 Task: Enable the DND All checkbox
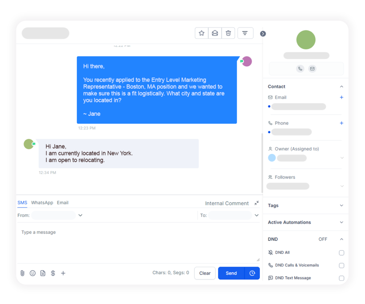[341, 253]
